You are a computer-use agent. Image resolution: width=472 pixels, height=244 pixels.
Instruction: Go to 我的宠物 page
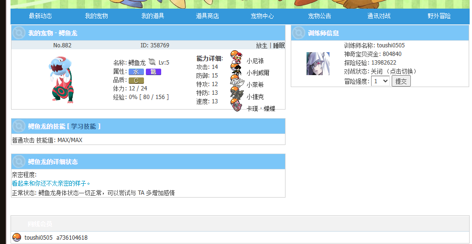[x=96, y=16]
